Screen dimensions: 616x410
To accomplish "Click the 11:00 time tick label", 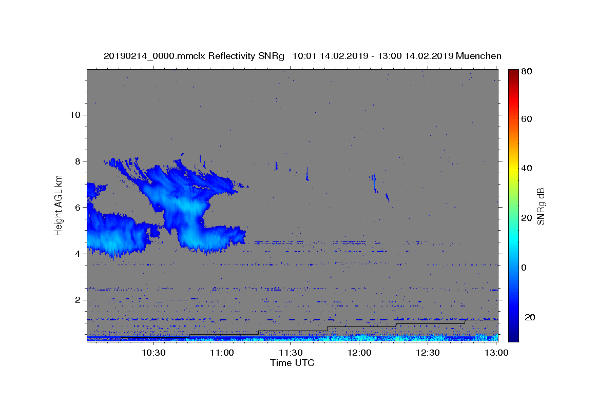I will [x=222, y=353].
